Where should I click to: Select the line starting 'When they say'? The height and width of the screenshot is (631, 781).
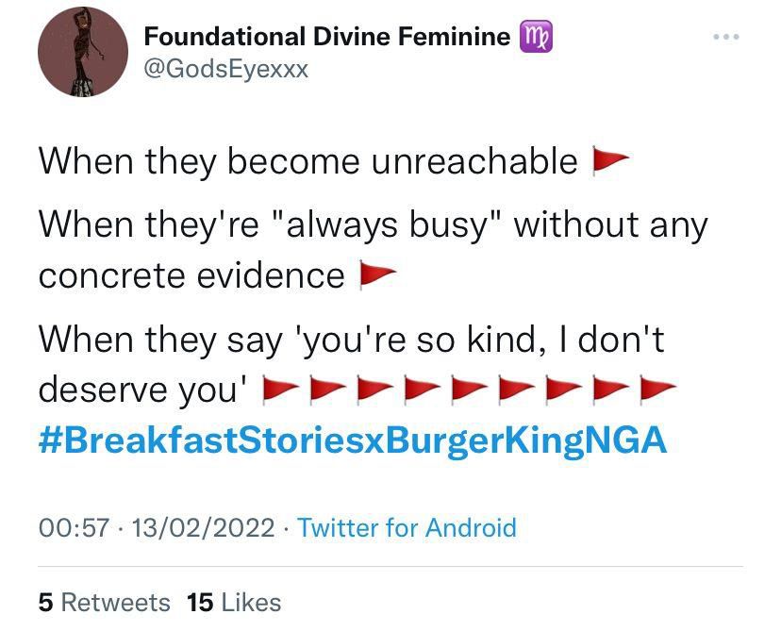click(x=349, y=342)
